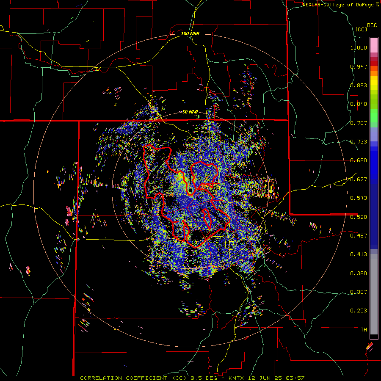Select the 1.000 scale value
Screen dimensions: 381x381
pyautogui.click(x=359, y=47)
